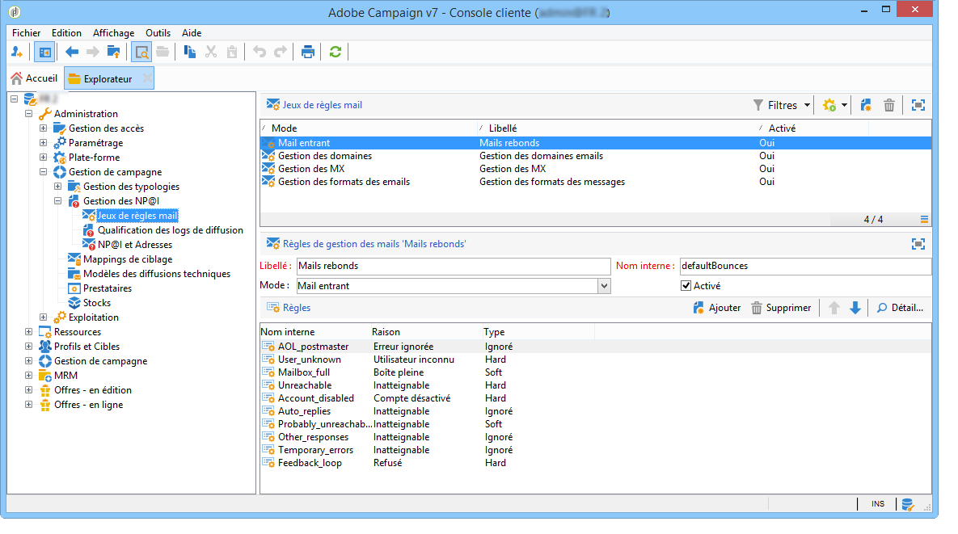The image size is (958, 534).
Task: Maximize the rule sets list panel
Action: tap(918, 105)
